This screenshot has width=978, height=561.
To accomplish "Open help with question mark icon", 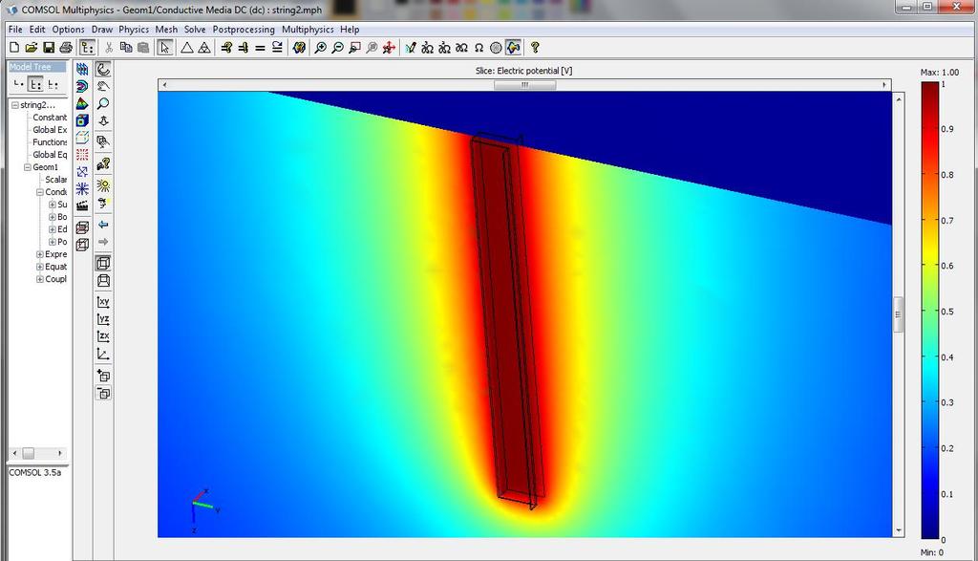I will (x=535, y=48).
